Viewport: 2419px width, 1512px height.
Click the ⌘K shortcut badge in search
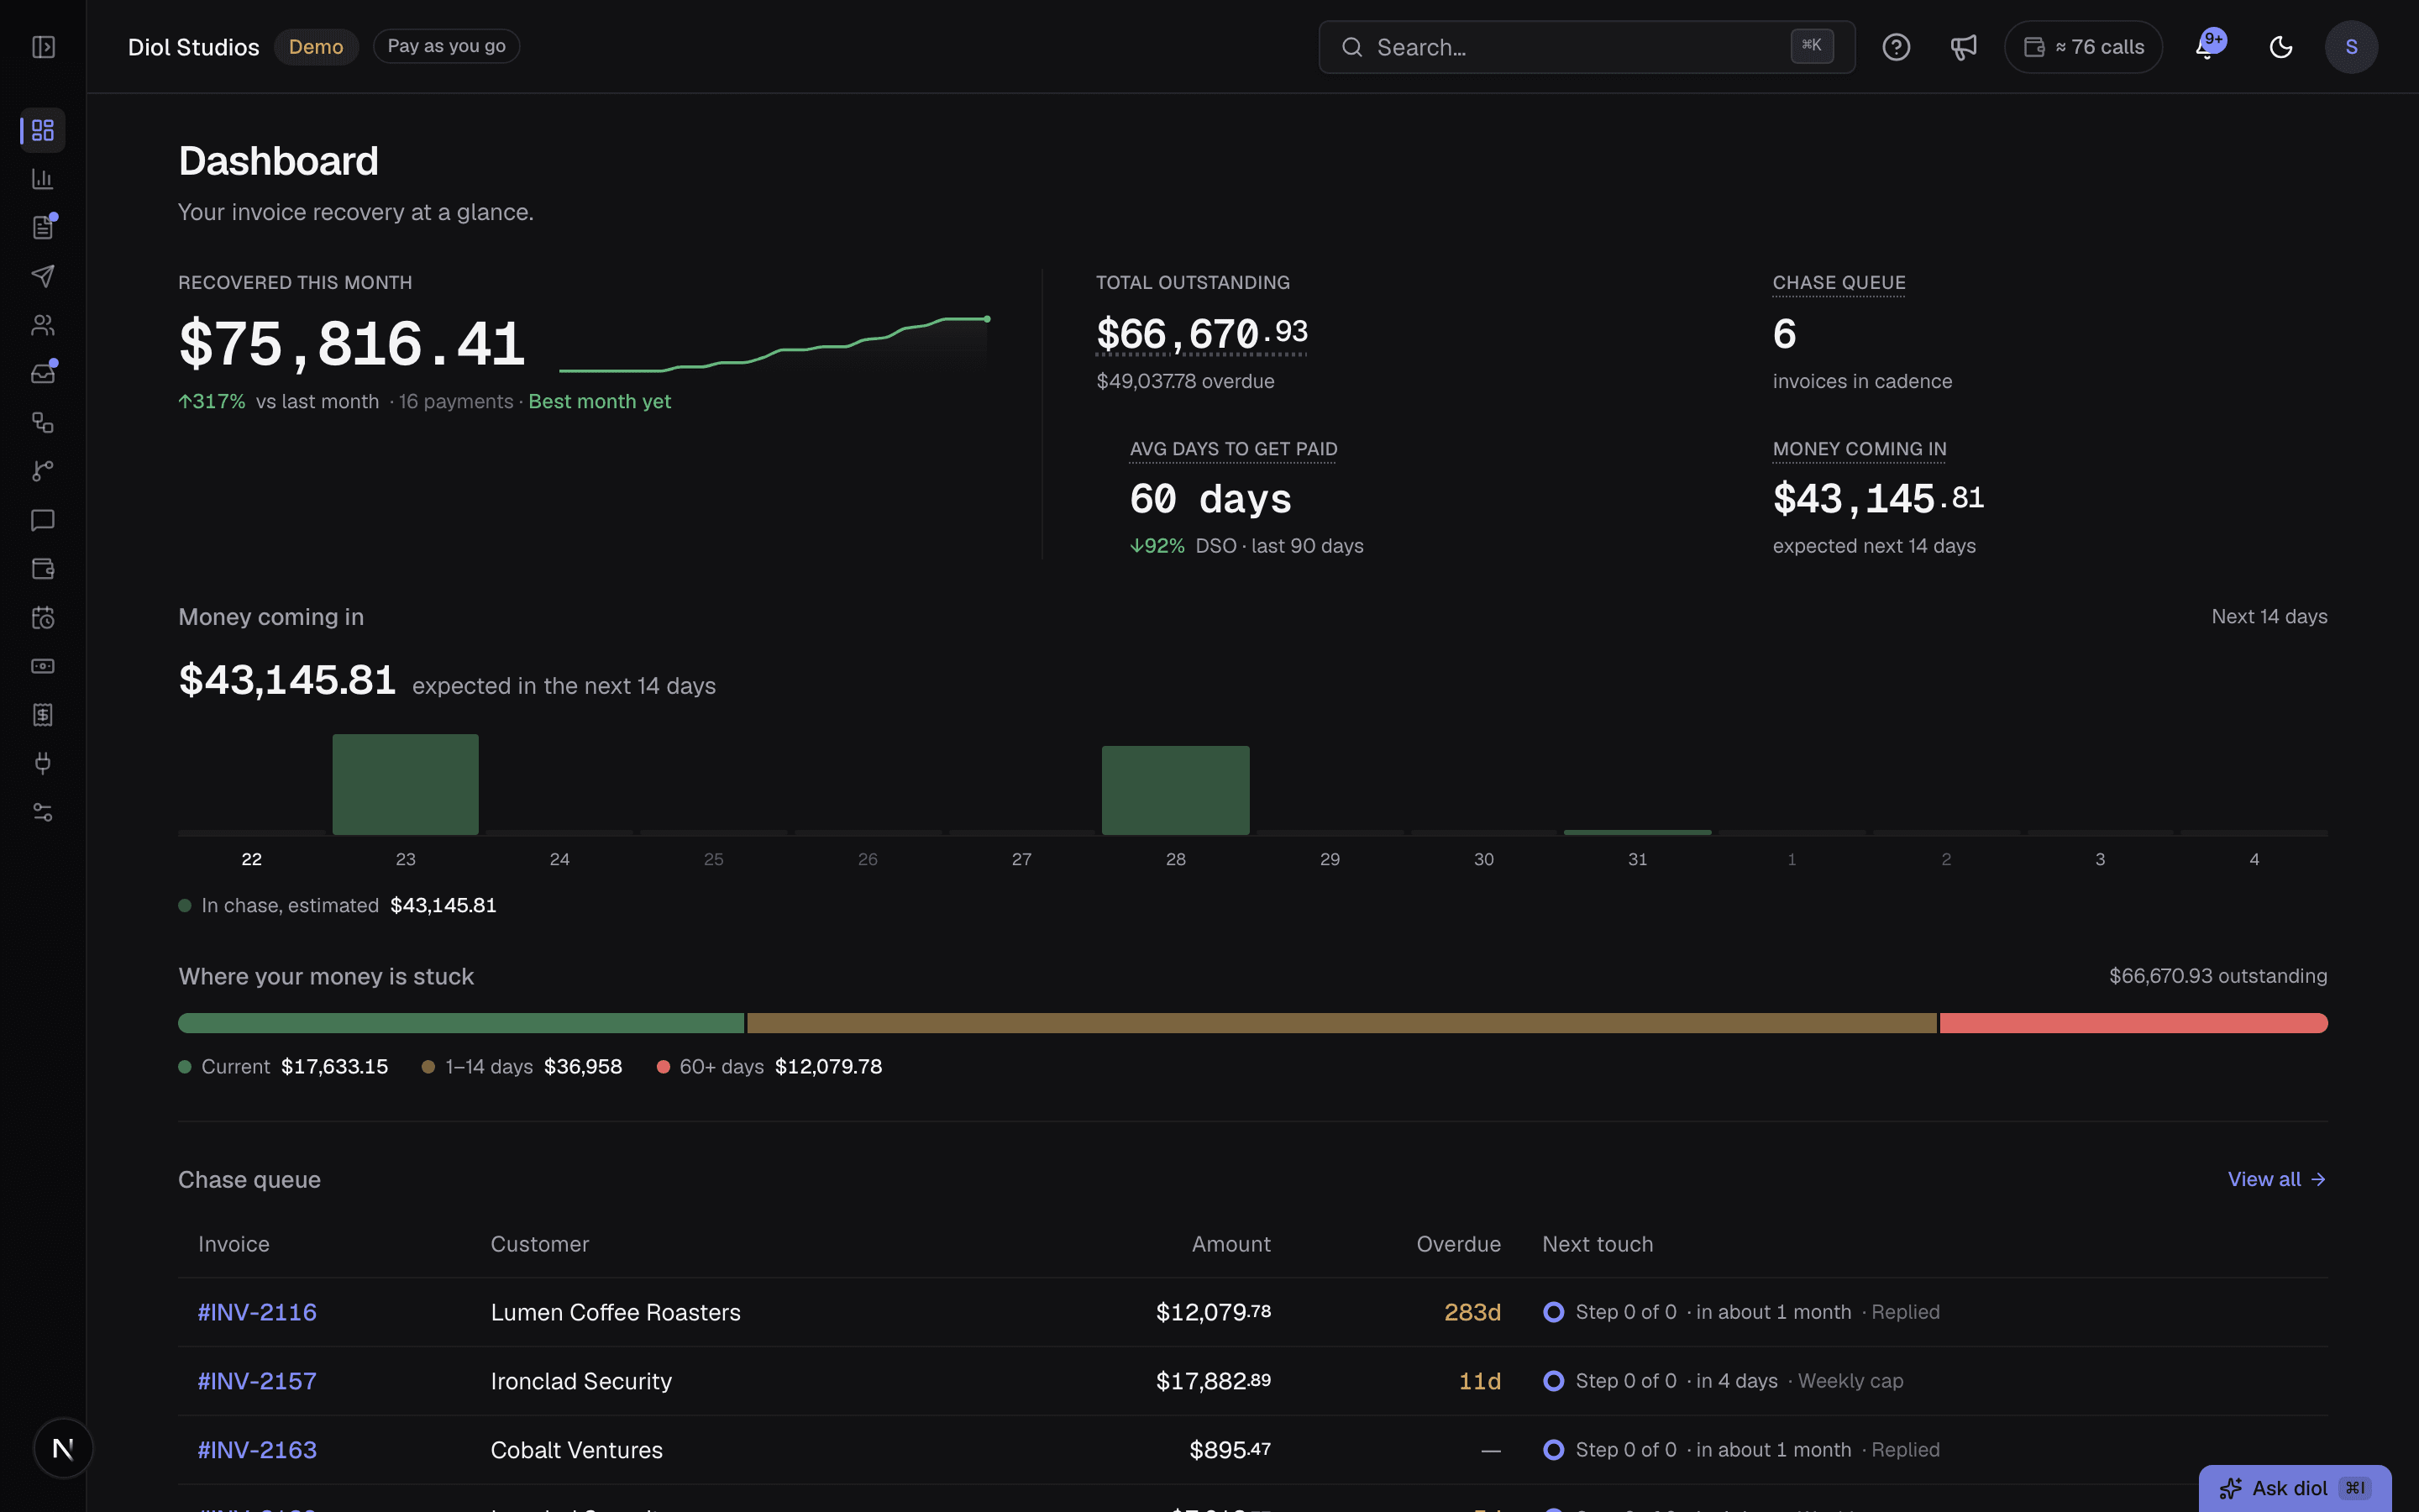coord(1811,46)
